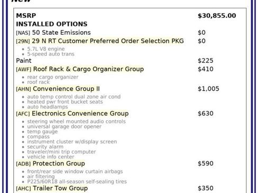258x193 pixels.
Task: Click the Paint line item
Action: tap(24, 61)
